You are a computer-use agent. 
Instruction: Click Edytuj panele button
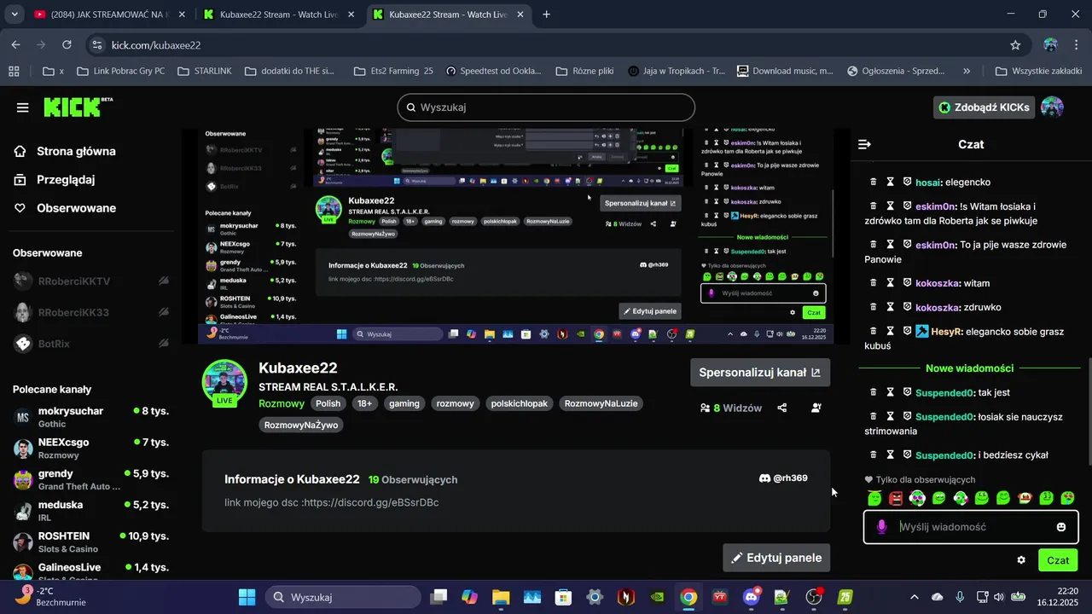[x=776, y=558]
